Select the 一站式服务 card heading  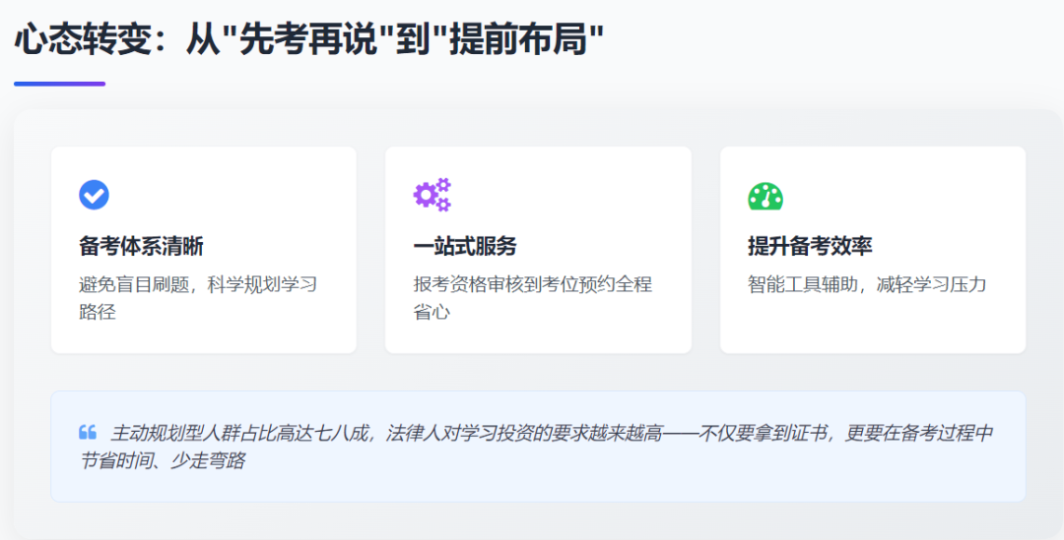(x=464, y=246)
